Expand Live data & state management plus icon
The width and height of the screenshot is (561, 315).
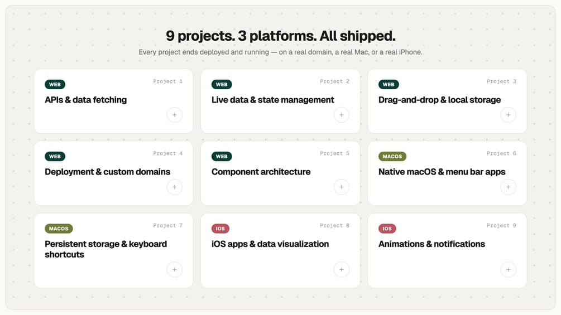pyautogui.click(x=341, y=115)
